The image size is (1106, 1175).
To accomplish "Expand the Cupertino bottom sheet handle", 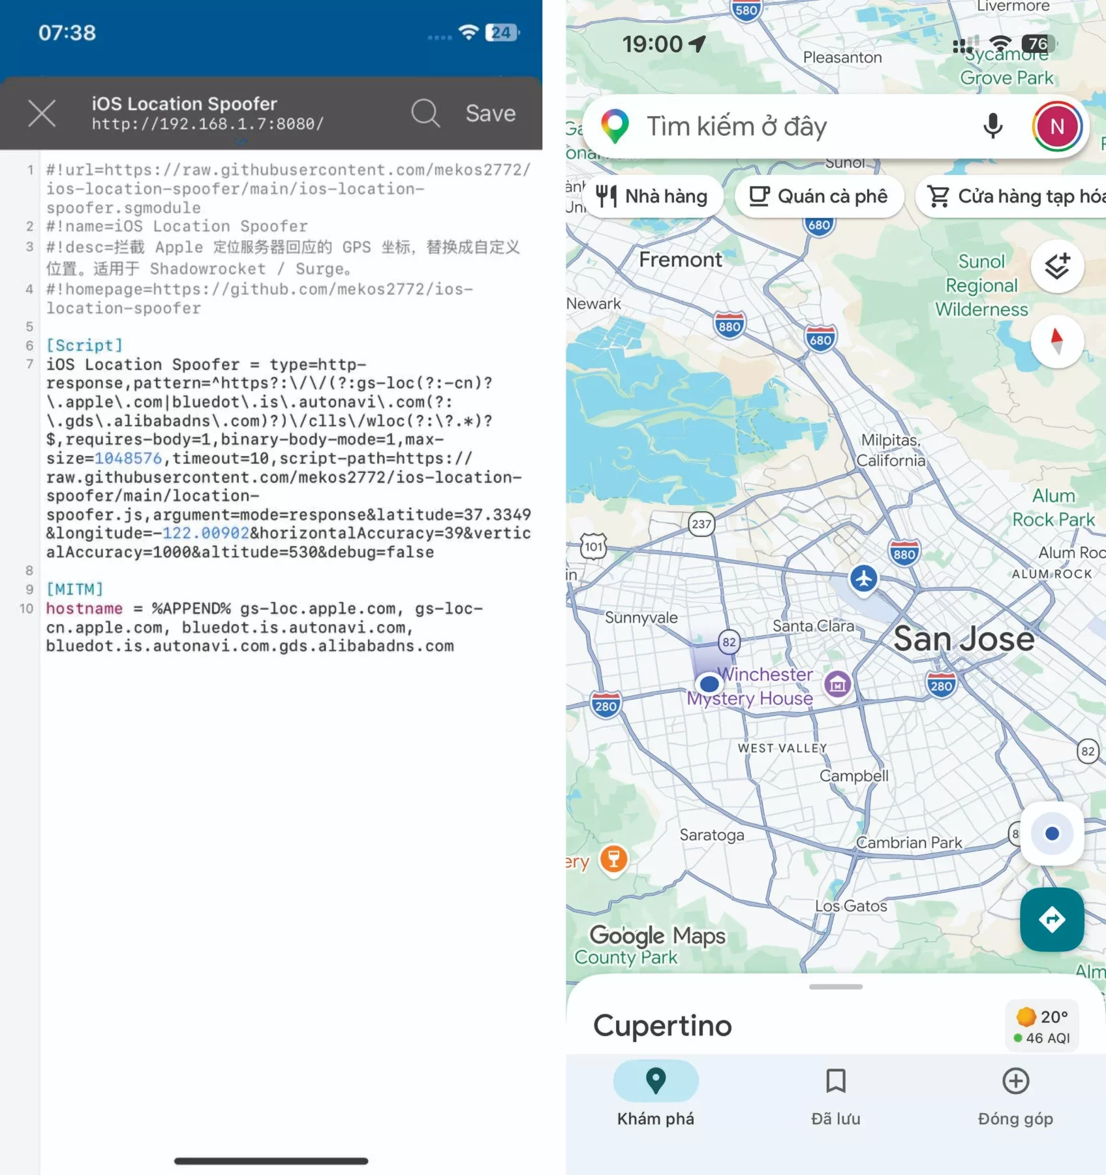I will (835, 986).
